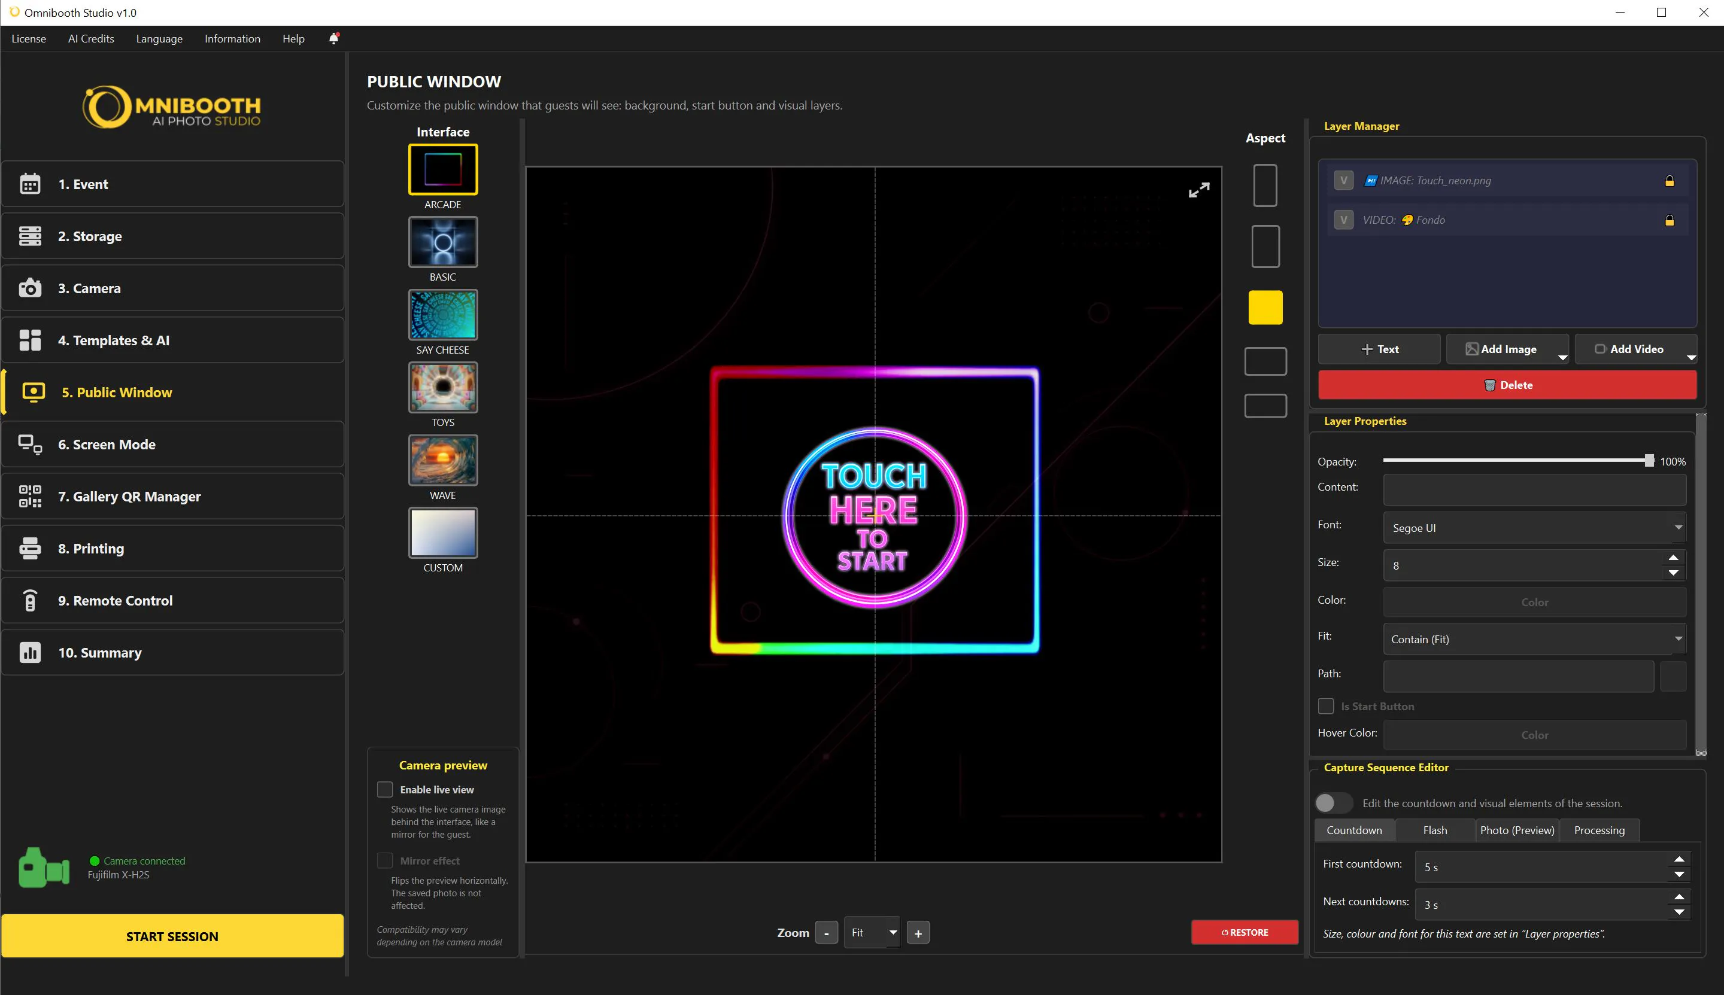Go to 2. Storage step

point(172,236)
